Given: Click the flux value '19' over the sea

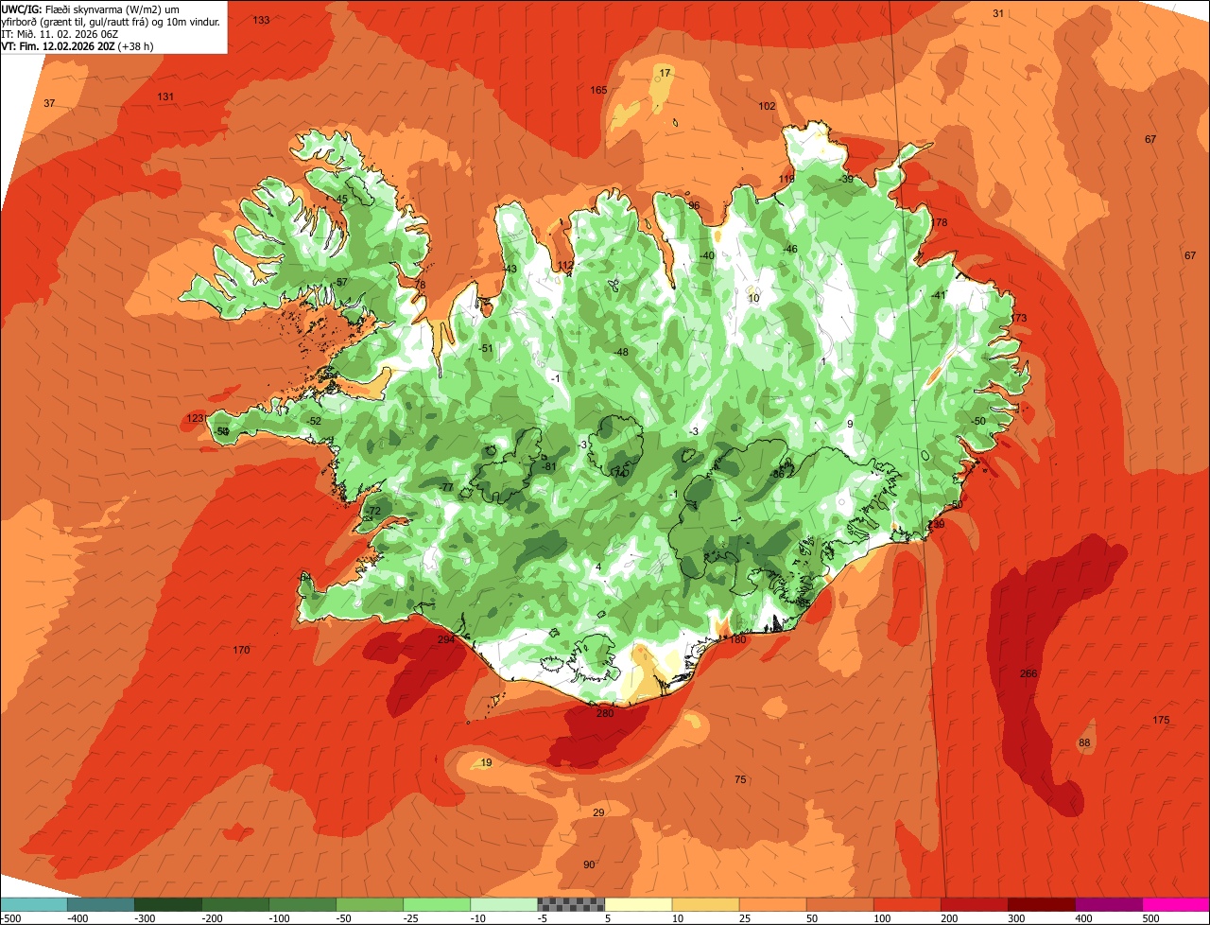Looking at the screenshot, I should click(486, 762).
